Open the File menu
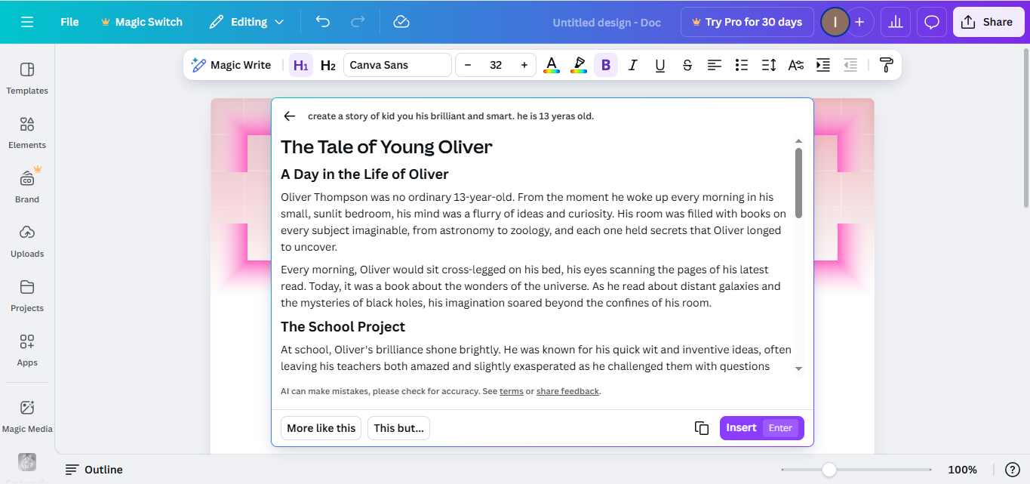 tap(69, 22)
